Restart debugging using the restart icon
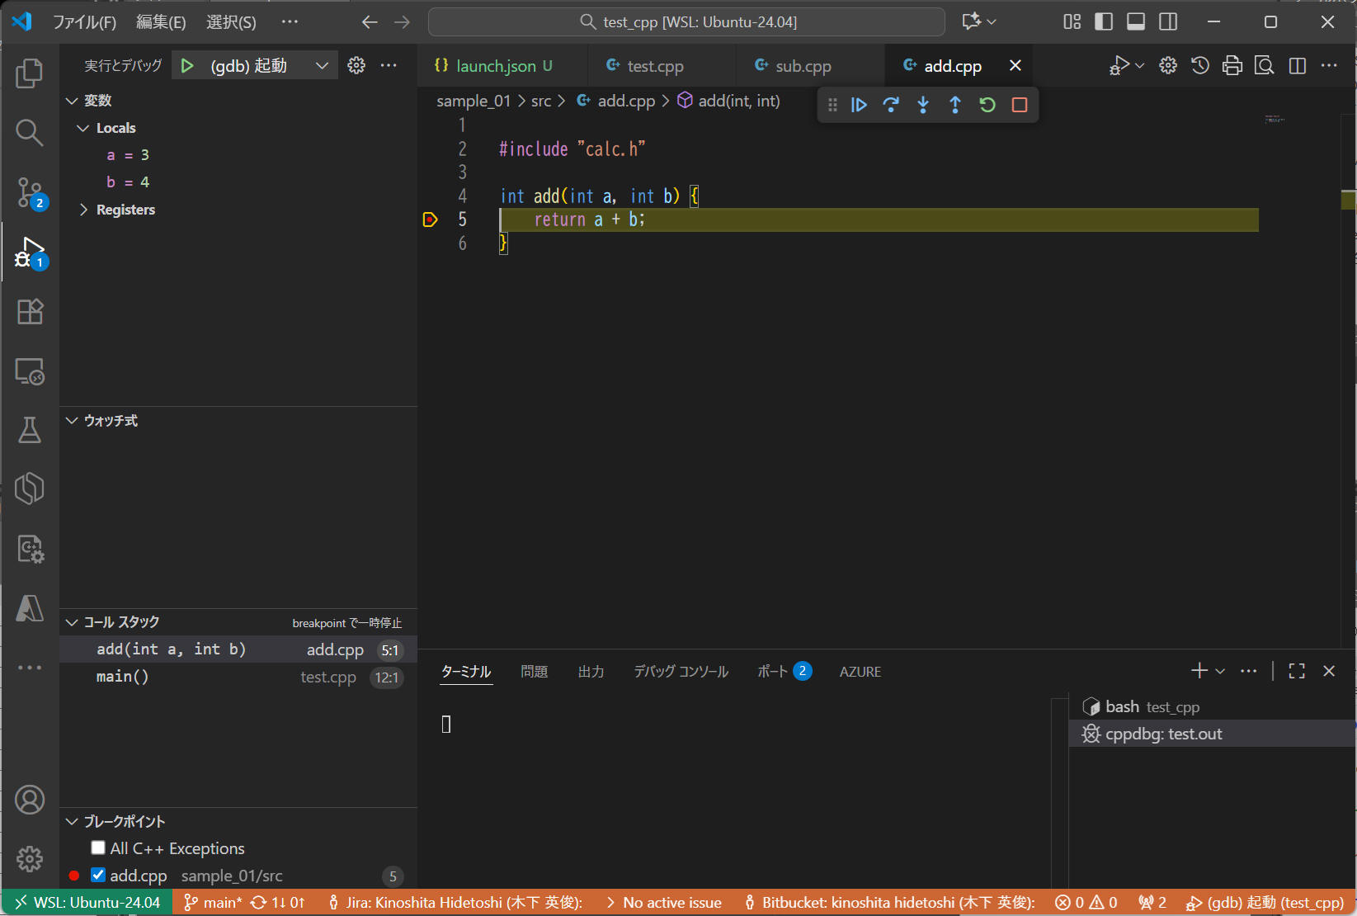The height and width of the screenshot is (916, 1357). [987, 105]
